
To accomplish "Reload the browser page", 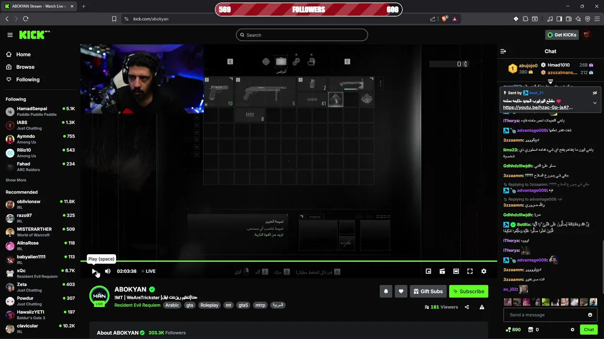I will (x=25, y=19).
